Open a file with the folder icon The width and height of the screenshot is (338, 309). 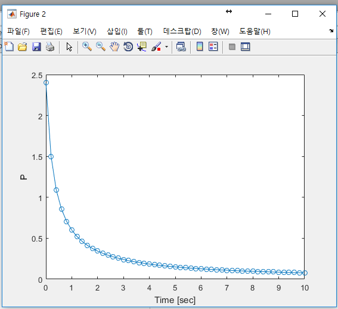(23, 47)
